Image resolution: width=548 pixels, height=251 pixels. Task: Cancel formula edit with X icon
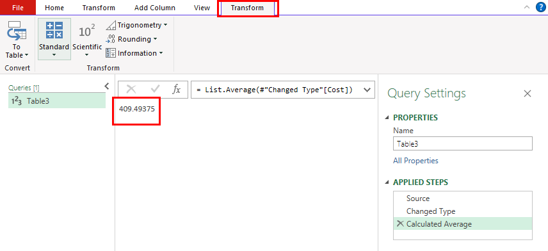pos(131,90)
